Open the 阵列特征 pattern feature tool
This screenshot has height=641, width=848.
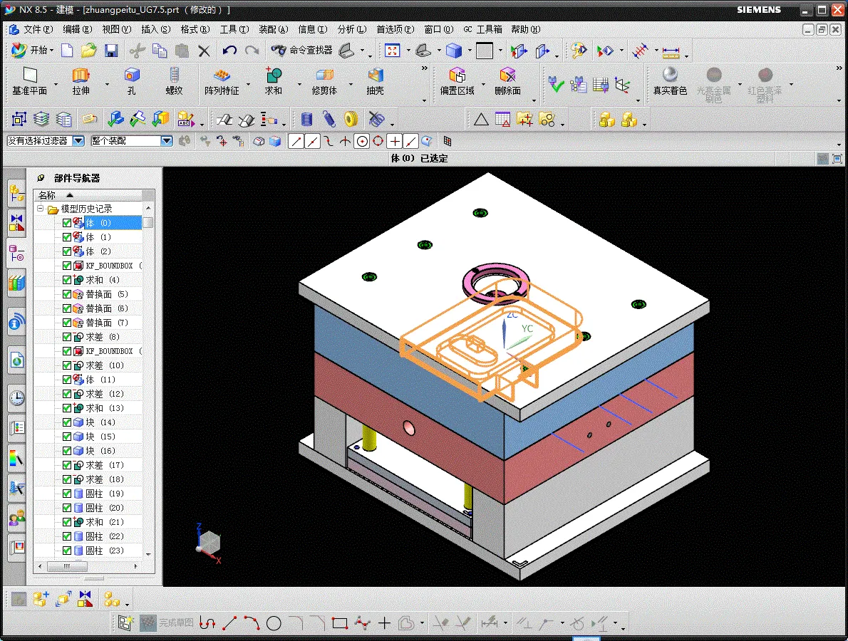tap(222, 81)
